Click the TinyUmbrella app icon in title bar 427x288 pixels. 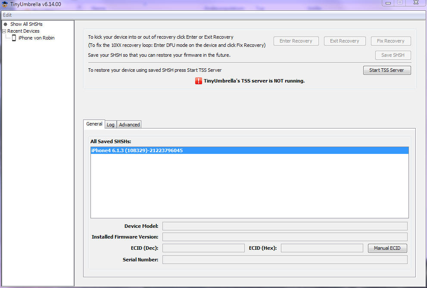5,4
